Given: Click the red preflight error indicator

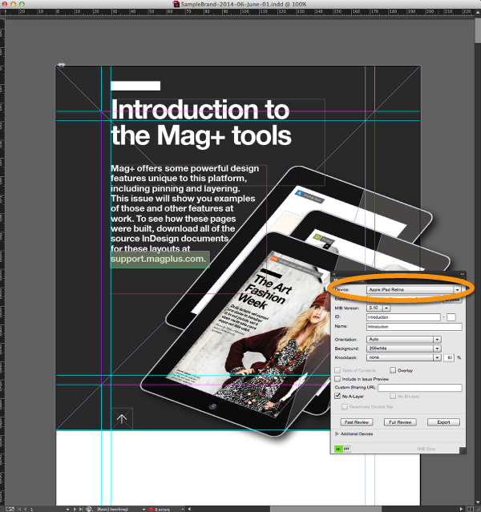Looking at the screenshot, I should point(151,509).
